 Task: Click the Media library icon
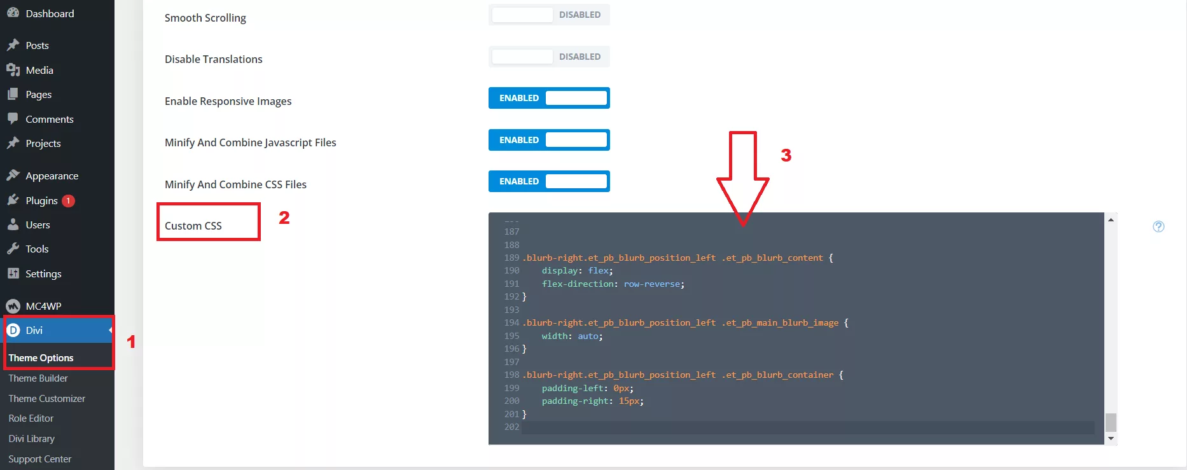pos(13,70)
